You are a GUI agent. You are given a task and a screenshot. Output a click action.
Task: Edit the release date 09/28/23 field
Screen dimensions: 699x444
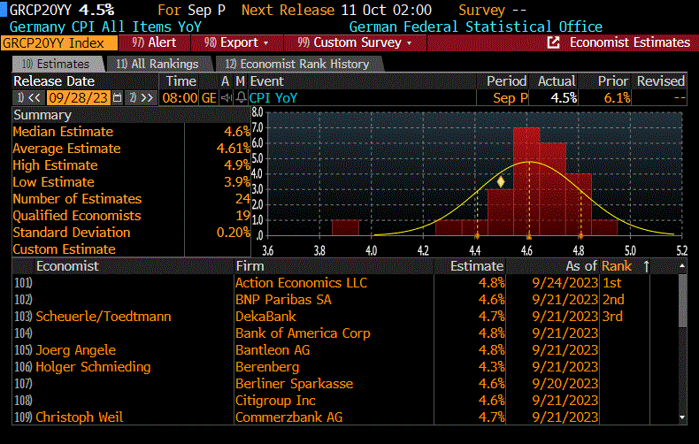tap(79, 98)
